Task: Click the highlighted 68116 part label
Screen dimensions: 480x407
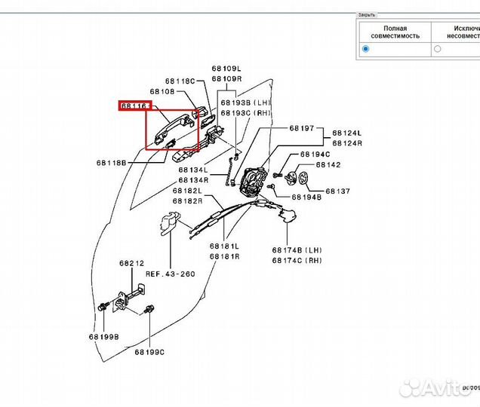Action: pos(134,107)
